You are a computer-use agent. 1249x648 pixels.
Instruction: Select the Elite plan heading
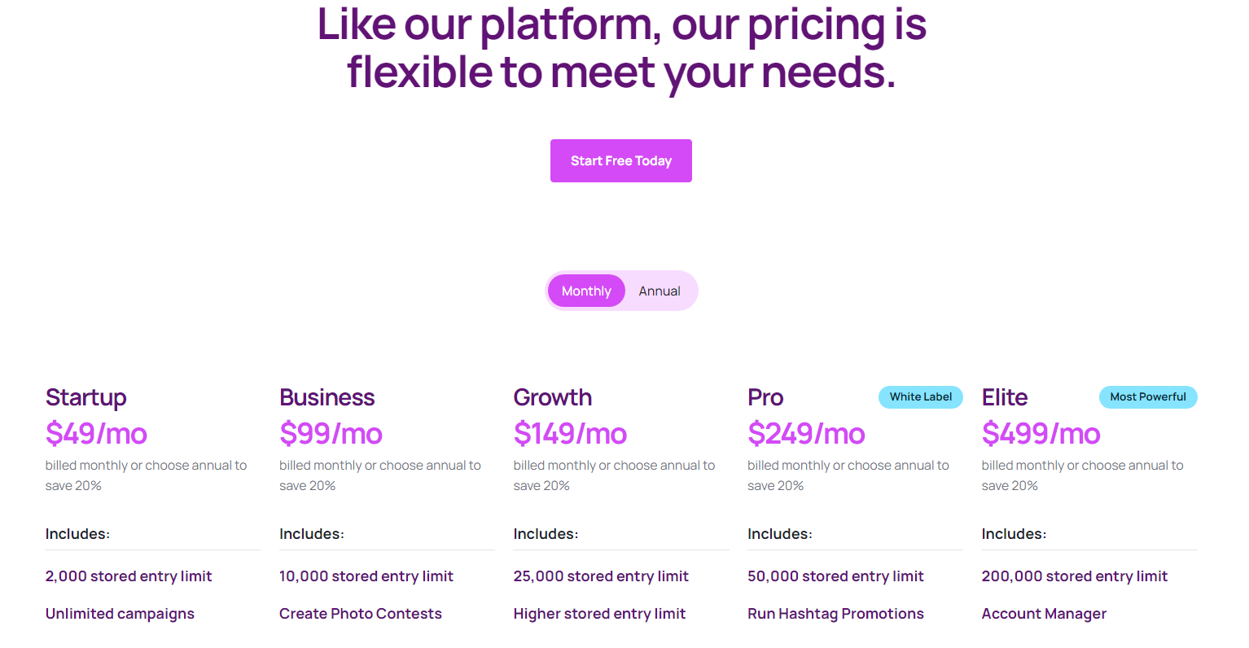tap(1004, 397)
